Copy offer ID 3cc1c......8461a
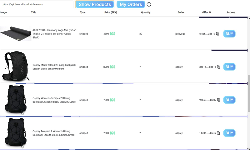250x150 pixels. pos(218,67)
